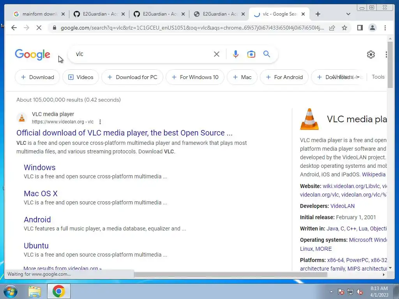Click the Chrome taskbar icon
Viewport: 399px width, 299px height.
58,291
